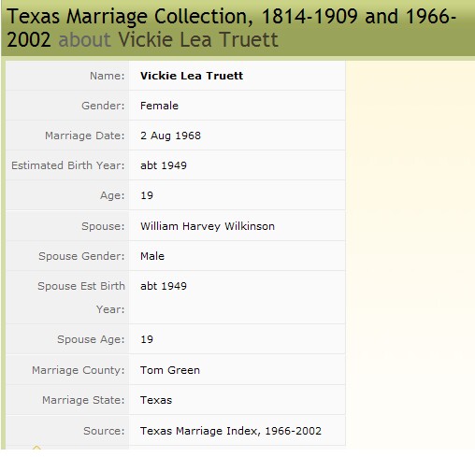The image size is (475, 457).
Task: Select the Spouse field label
Action: (x=103, y=226)
